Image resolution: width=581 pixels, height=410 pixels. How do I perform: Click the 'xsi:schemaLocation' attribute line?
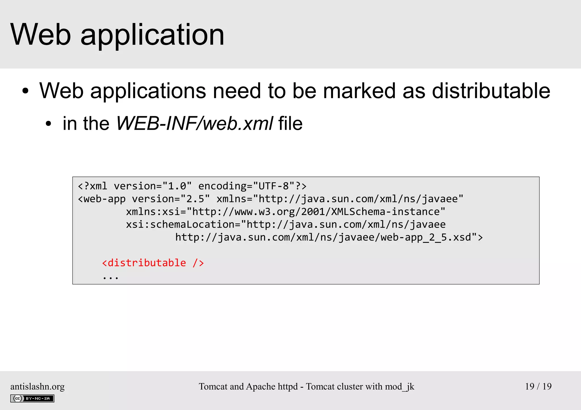coord(286,224)
